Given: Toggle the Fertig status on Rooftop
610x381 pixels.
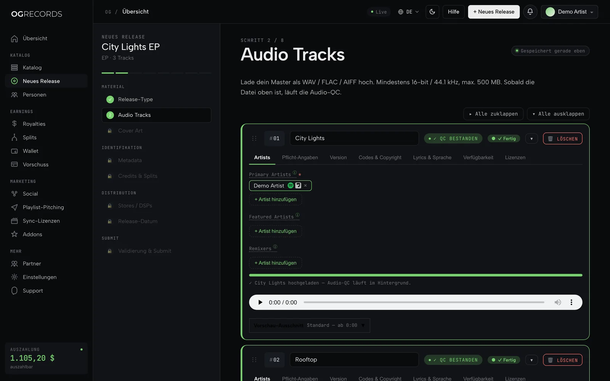Looking at the screenshot, I should click(x=504, y=360).
